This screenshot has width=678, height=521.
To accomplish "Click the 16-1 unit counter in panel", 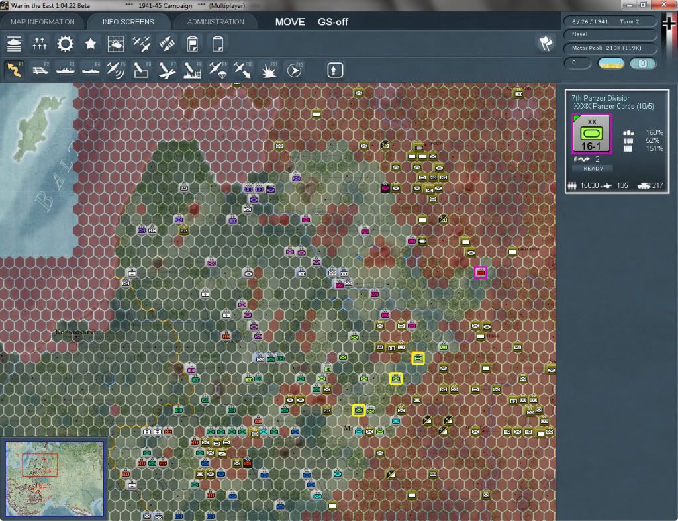I will click(x=591, y=134).
